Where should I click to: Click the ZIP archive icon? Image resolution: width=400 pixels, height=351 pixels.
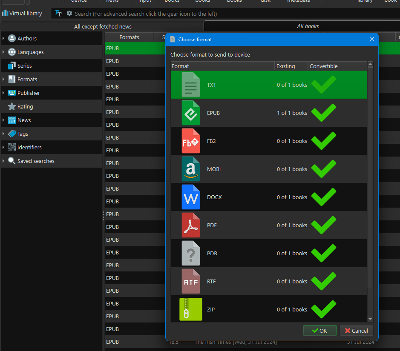click(190, 309)
